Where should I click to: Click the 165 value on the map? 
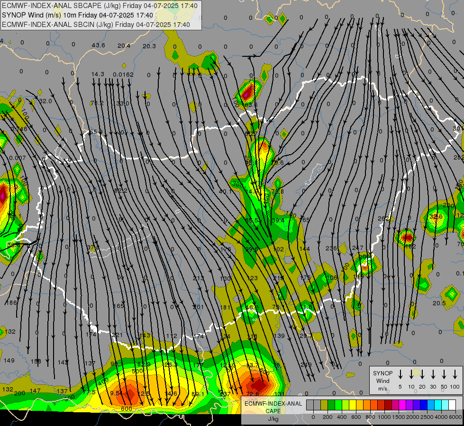(118, 306)
